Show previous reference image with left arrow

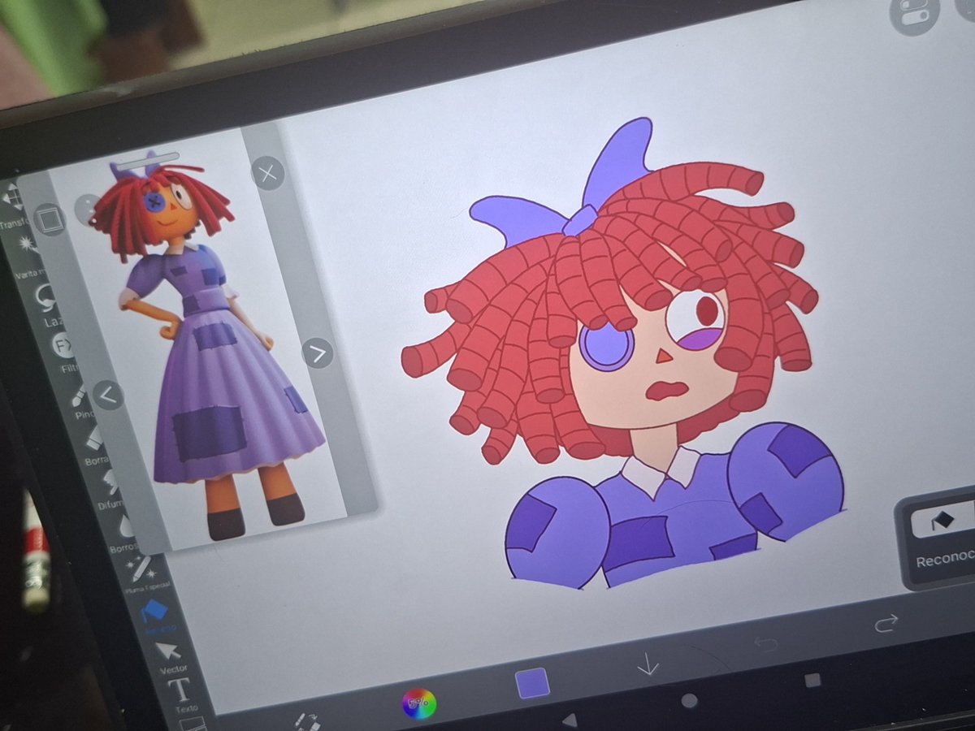(x=108, y=396)
